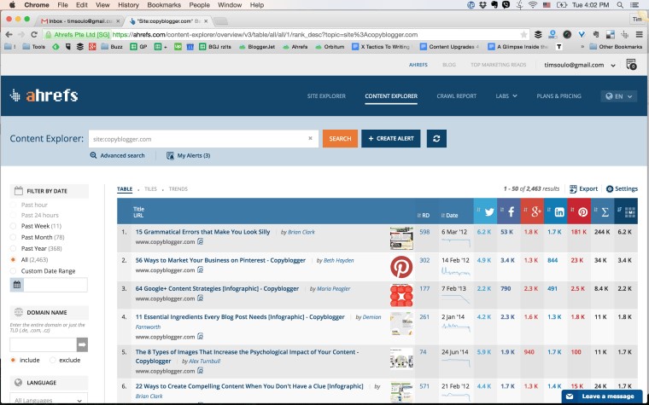Click the Wi-Fi icon in menu bar
The image size is (649, 405).
point(533,5)
